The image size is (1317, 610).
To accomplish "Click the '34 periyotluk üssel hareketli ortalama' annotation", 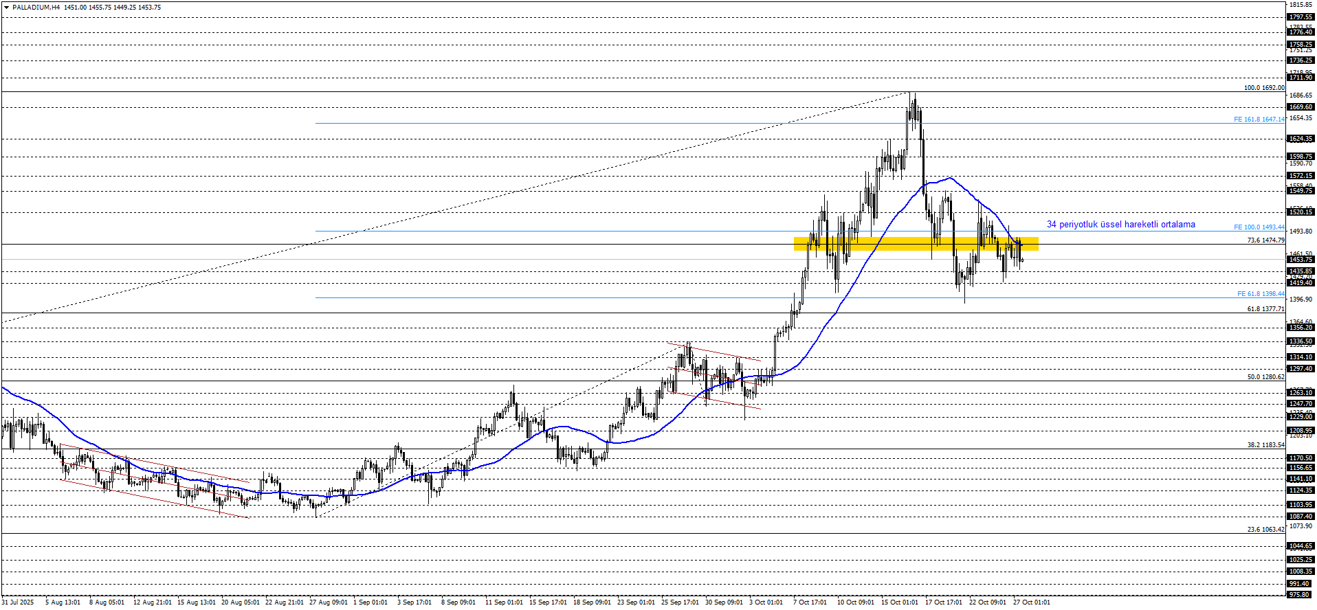I will [x=1120, y=225].
